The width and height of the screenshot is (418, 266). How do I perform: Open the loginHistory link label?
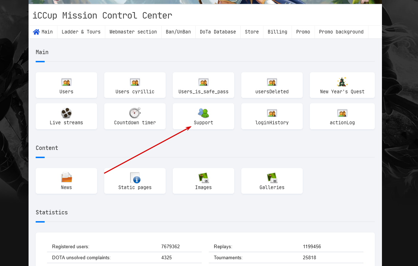coord(272,122)
